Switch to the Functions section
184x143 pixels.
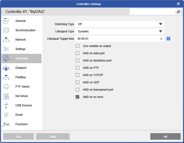(x=22, y=124)
